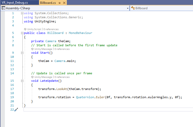Open the Assembly-CSharp project dropdown

pyautogui.click(x=128, y=8)
